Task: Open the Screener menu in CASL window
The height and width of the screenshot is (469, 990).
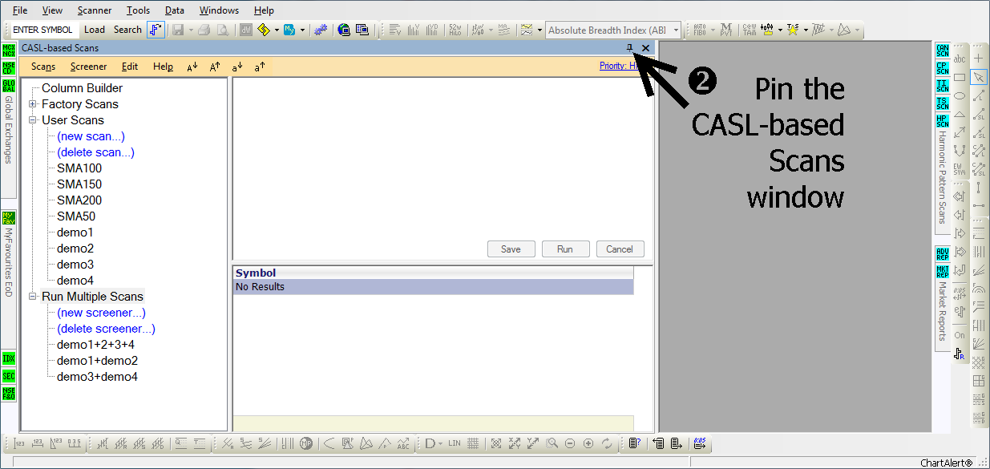Action: (x=88, y=67)
